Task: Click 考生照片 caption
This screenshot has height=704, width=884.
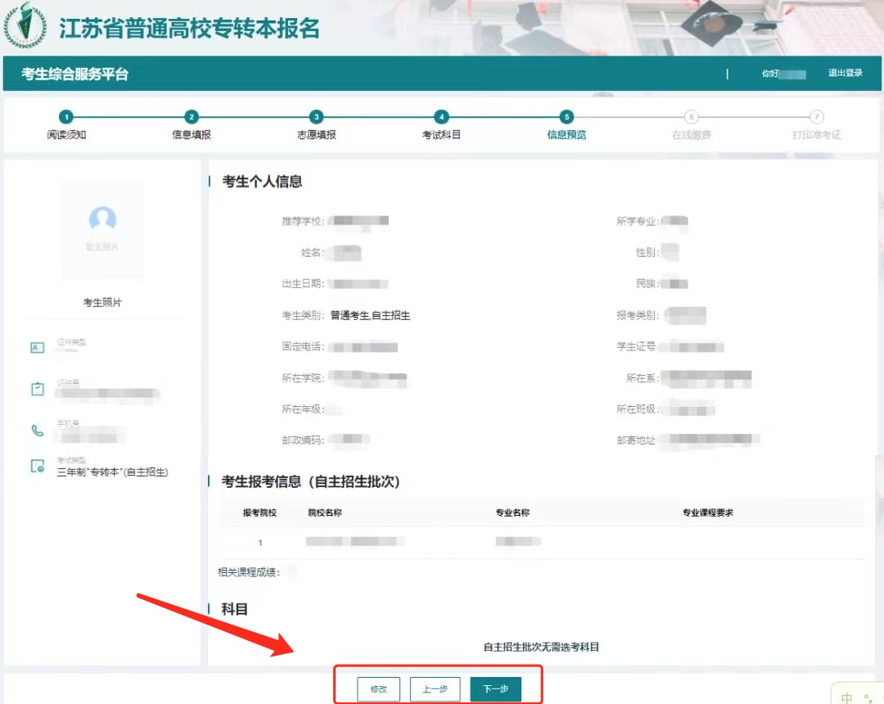Action: [102, 303]
